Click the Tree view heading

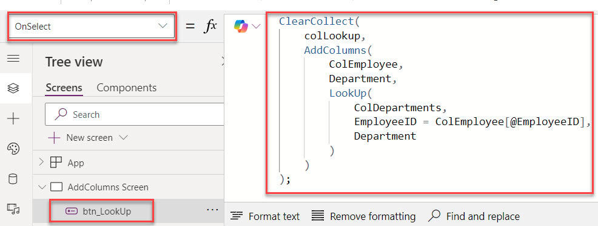coord(74,62)
